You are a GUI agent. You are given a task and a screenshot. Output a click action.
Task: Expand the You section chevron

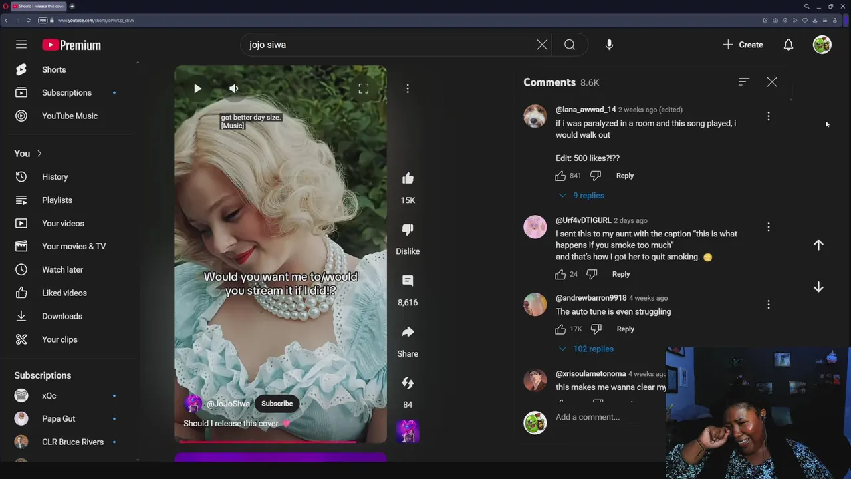pos(39,154)
